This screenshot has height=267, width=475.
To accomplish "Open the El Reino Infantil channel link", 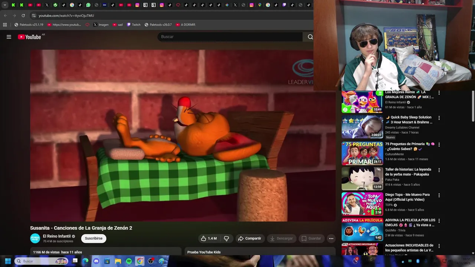I will point(57,236).
